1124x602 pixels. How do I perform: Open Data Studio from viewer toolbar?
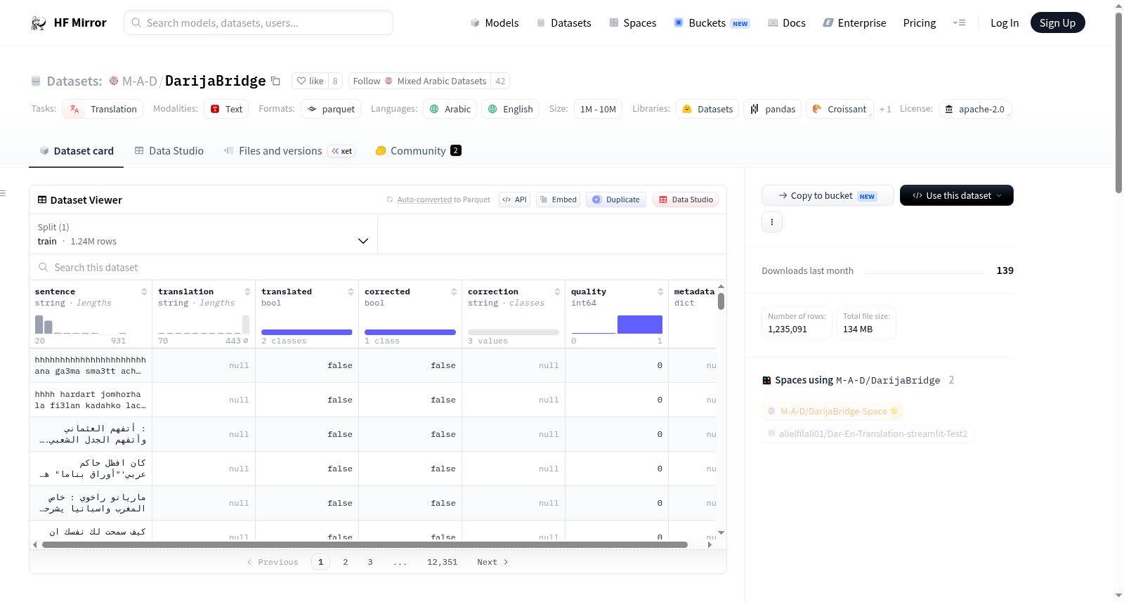coord(686,199)
